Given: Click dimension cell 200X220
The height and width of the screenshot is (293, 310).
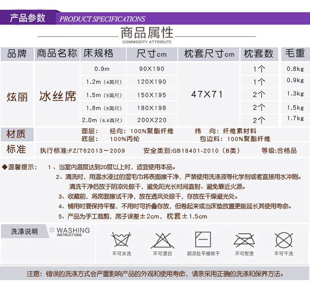Looking at the screenshot, I should point(152,120).
